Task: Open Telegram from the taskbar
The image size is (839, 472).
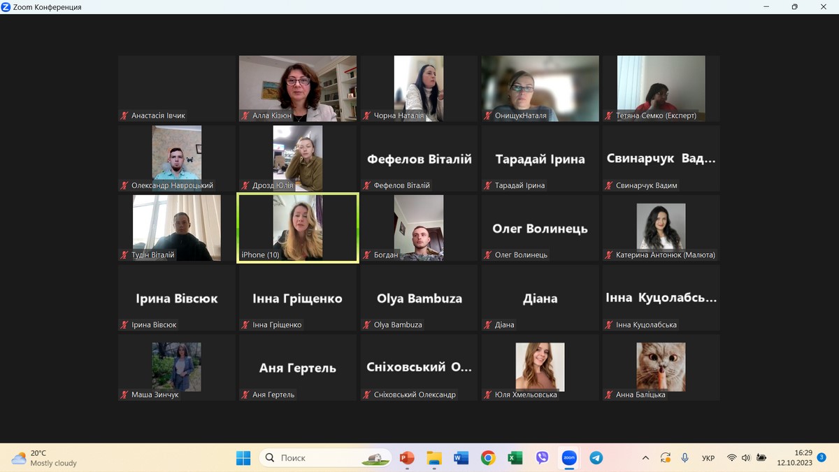Action: click(596, 458)
